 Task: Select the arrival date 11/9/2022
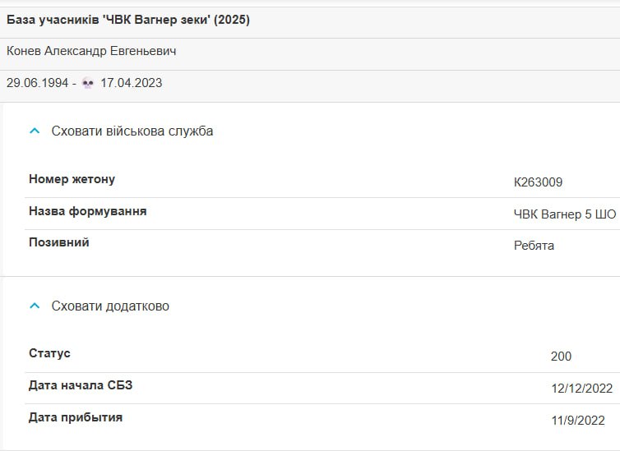coord(578,421)
